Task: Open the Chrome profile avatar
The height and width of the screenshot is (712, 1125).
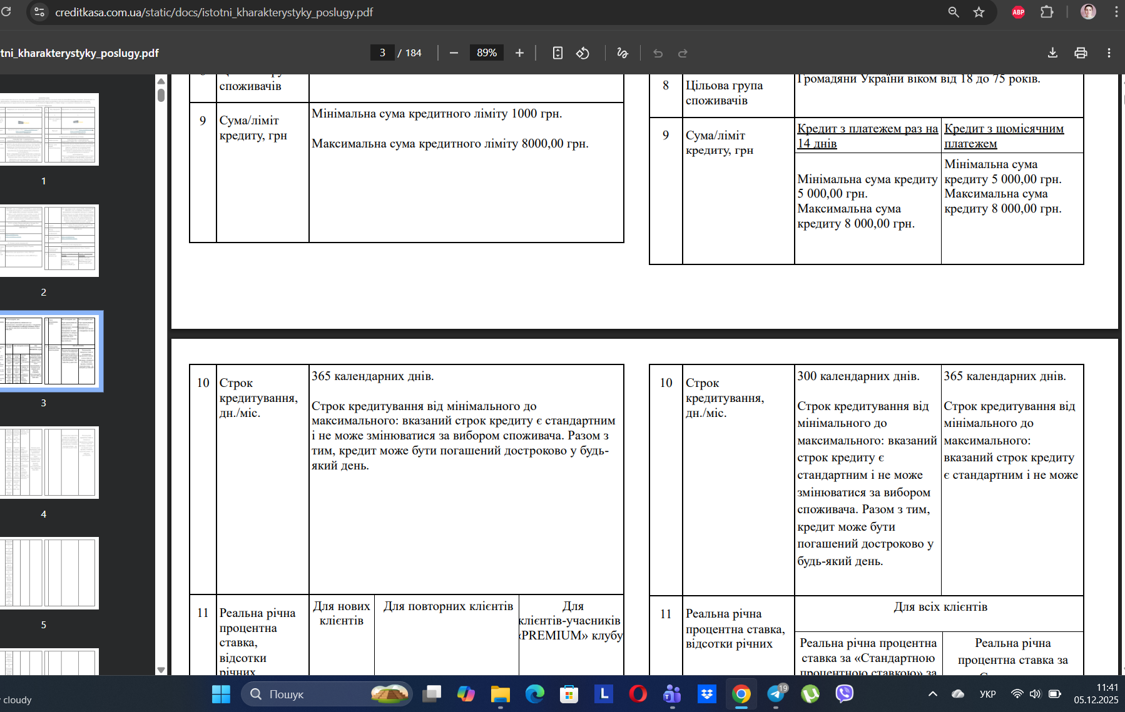Action: 1088,12
